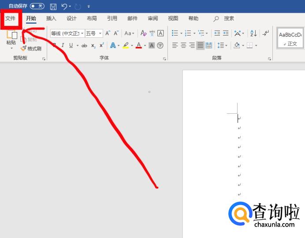This screenshot has width=305, height=238.
Task: Toggle show paragraph marks icon
Action: [265, 33]
